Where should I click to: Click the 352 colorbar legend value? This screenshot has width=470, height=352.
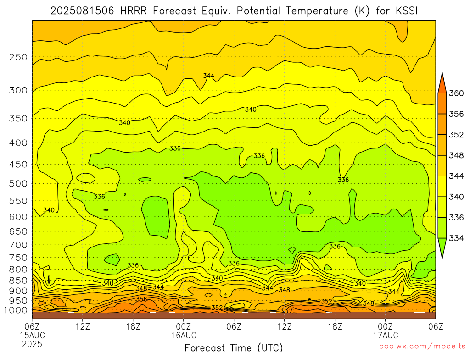[x=456, y=135]
